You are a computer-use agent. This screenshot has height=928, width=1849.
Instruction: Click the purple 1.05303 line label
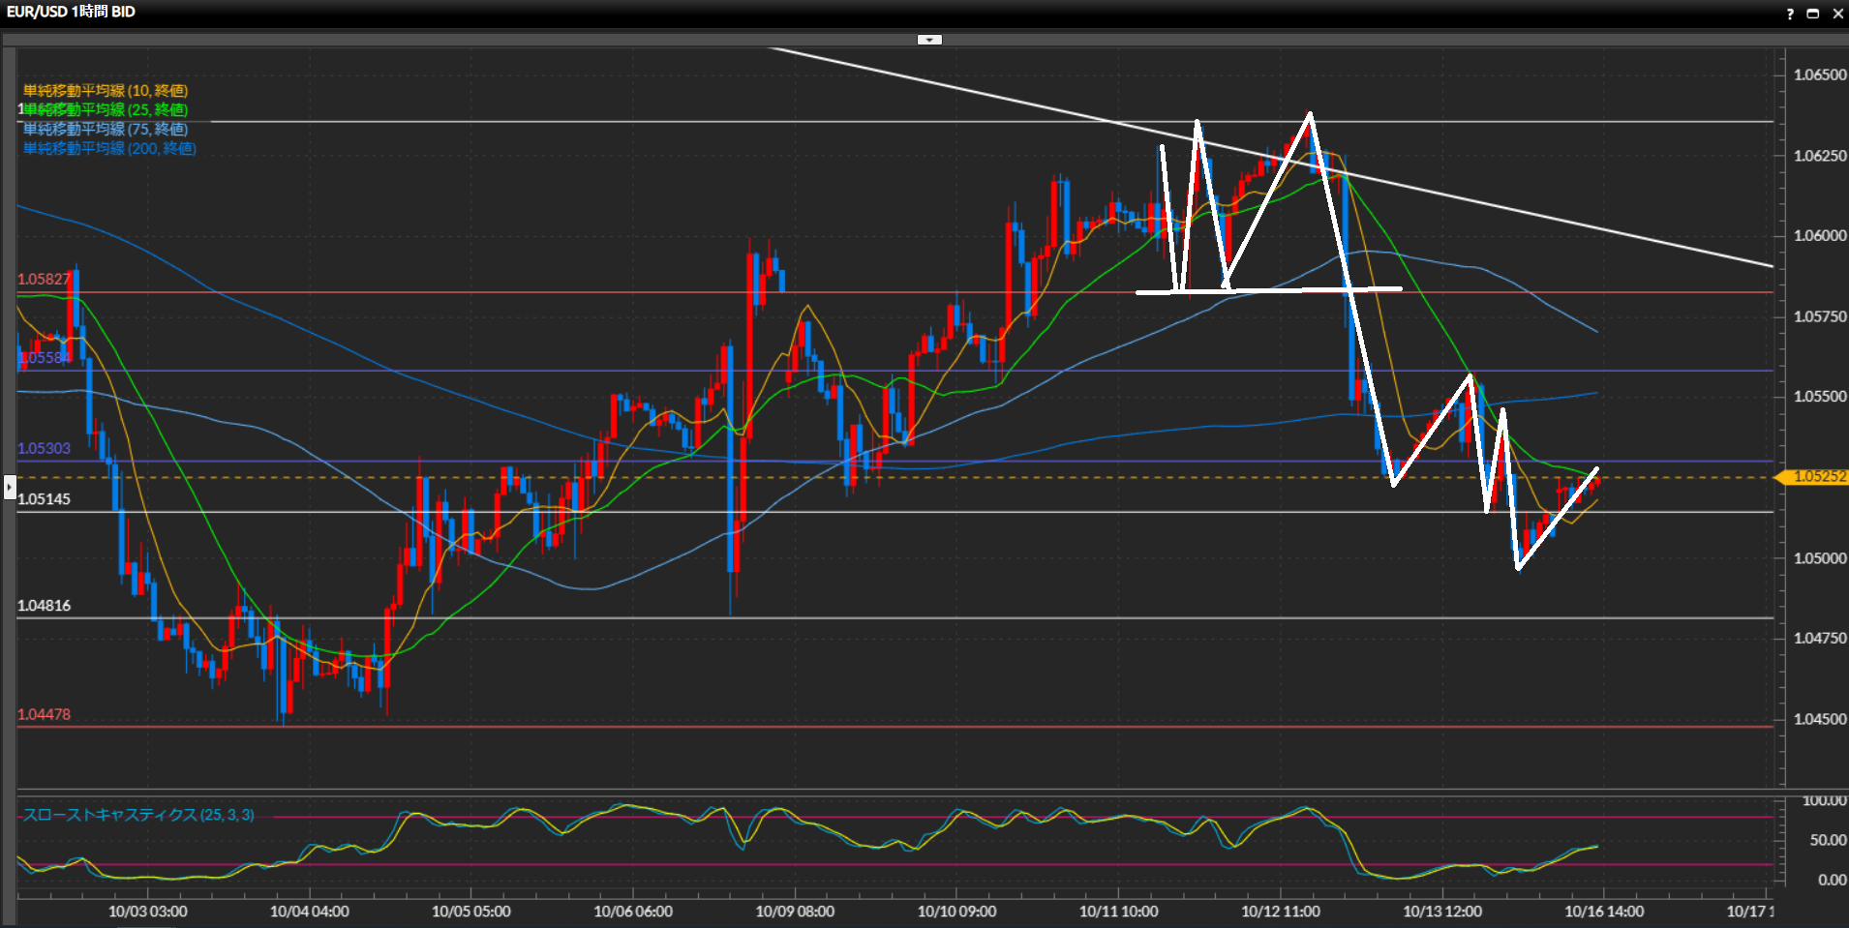tap(44, 449)
